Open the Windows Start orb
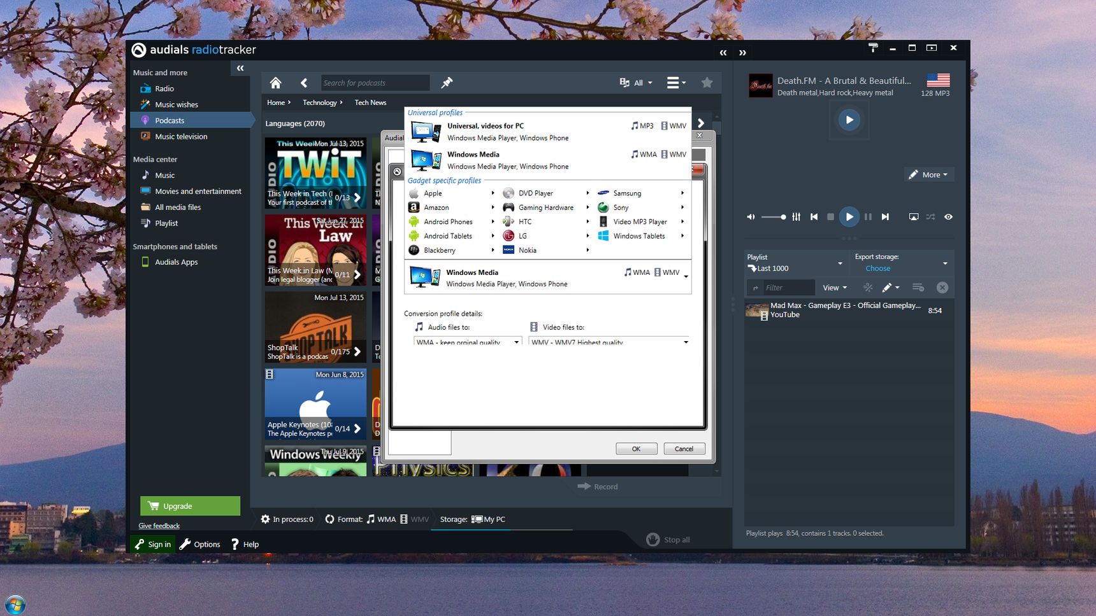Image resolution: width=1096 pixels, height=616 pixels. [x=15, y=604]
